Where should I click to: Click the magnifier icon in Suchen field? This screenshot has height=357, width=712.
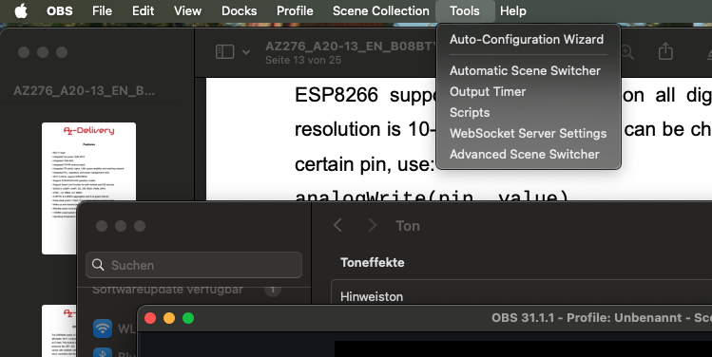pos(98,265)
